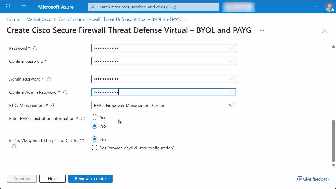
Task: Click the Admin Password info icon
Action: tap(49, 79)
